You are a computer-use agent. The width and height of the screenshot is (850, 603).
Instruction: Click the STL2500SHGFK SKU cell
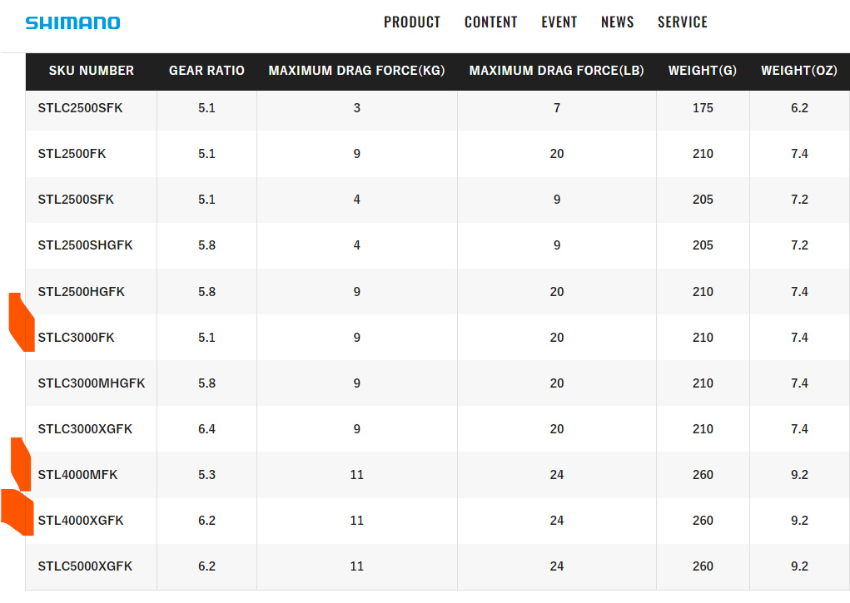(x=85, y=245)
